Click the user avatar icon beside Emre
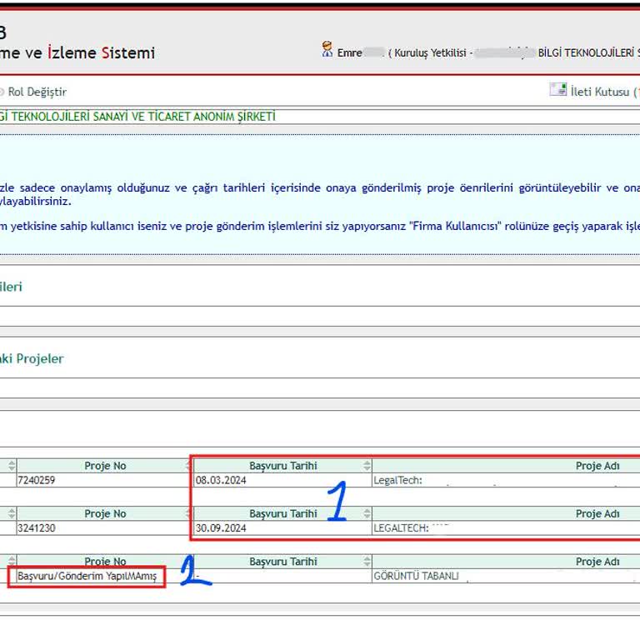The image size is (640, 640). point(327,50)
